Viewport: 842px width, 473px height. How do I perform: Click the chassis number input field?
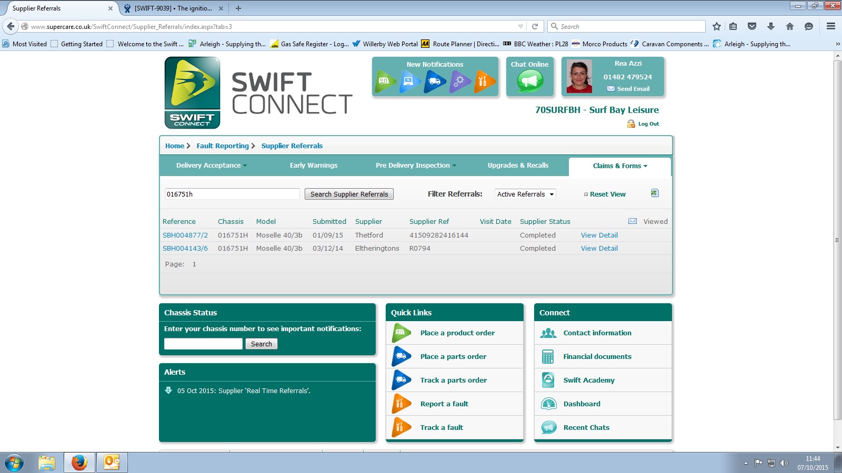click(203, 344)
